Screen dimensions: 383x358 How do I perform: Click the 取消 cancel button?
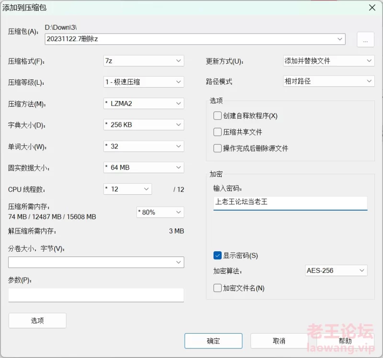(279, 341)
